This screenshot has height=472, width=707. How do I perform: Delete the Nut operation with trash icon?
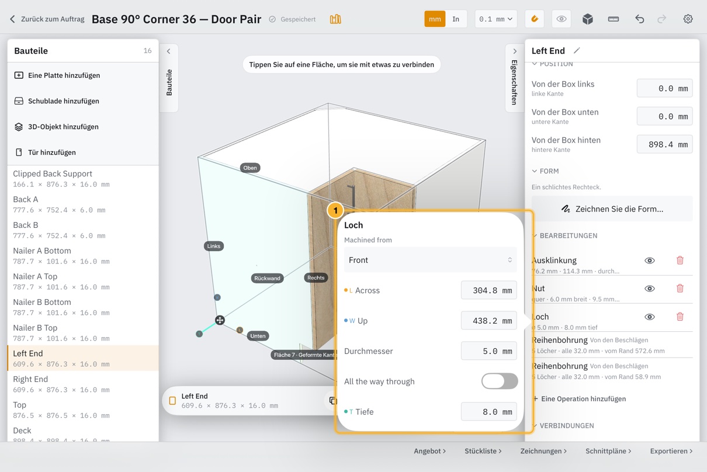680,289
